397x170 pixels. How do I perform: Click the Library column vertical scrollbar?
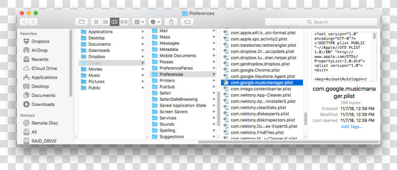[x=218, y=109]
